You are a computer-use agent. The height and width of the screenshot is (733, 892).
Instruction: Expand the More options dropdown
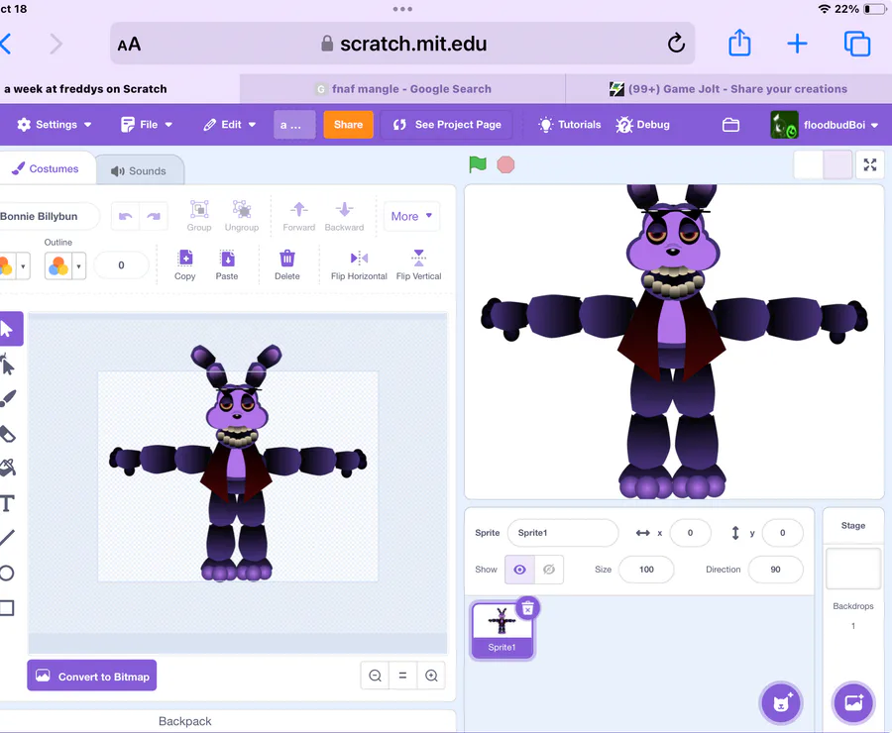coord(411,216)
